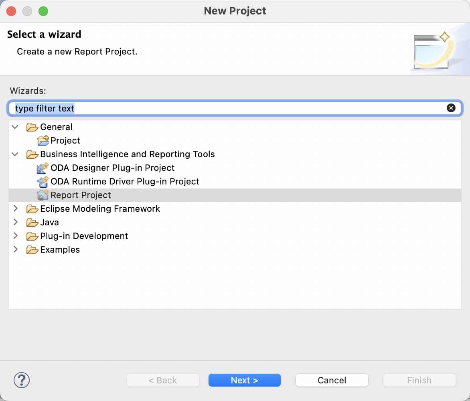
Task: Click the Business Intelligence and Reporting Tools folder icon
Action: point(32,154)
